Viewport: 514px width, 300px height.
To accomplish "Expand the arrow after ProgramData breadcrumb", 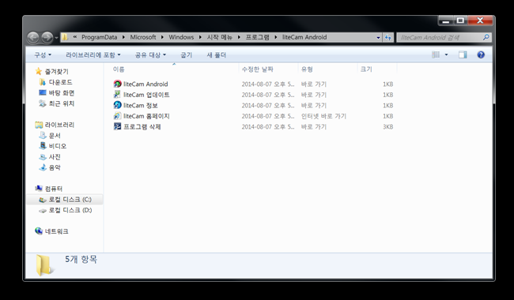I will pyautogui.click(x=123, y=37).
